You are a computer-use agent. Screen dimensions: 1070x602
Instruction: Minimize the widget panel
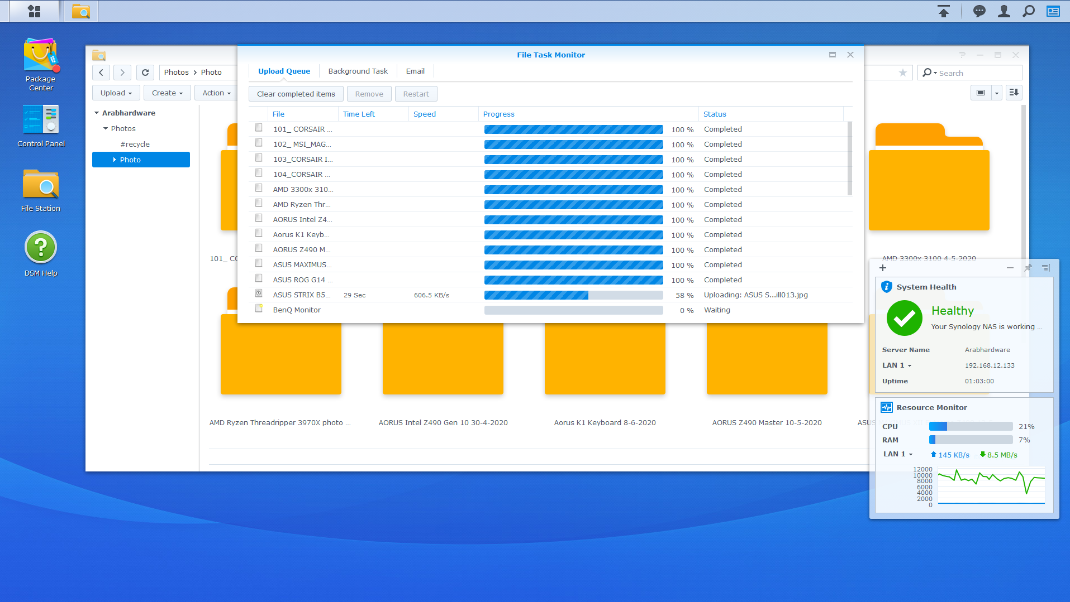[x=1010, y=268]
